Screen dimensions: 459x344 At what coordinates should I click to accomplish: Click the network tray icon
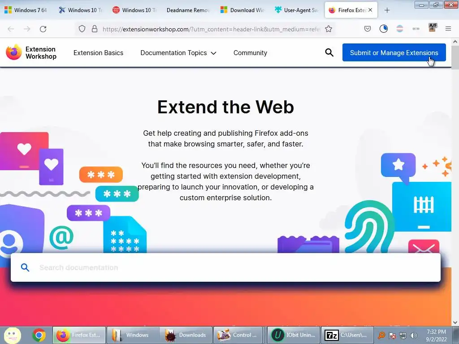[403, 335]
